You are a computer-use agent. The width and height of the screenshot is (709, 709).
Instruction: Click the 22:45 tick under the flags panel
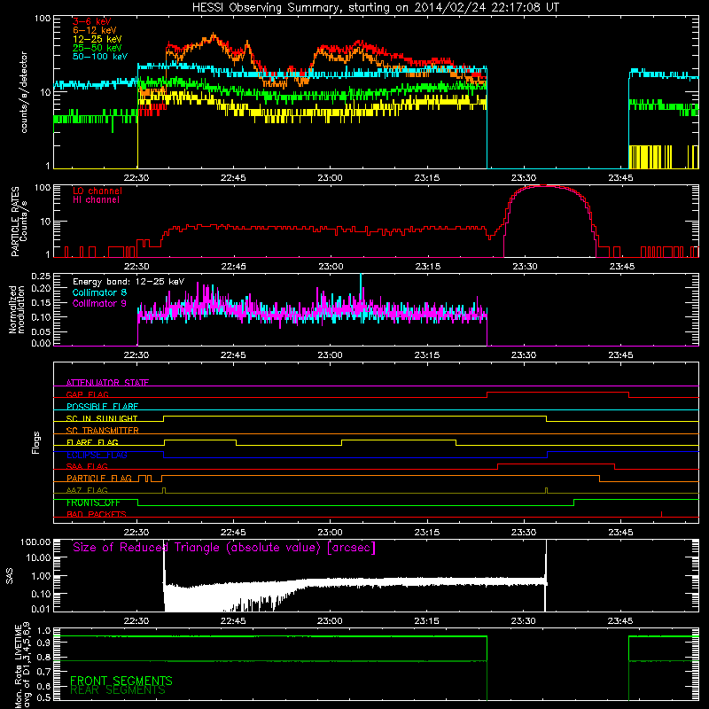tap(233, 533)
